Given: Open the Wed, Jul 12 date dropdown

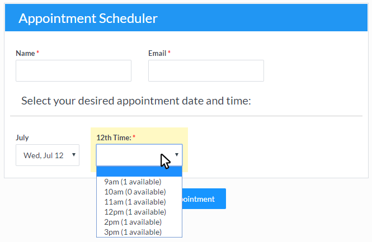Looking at the screenshot, I should 48,155.
